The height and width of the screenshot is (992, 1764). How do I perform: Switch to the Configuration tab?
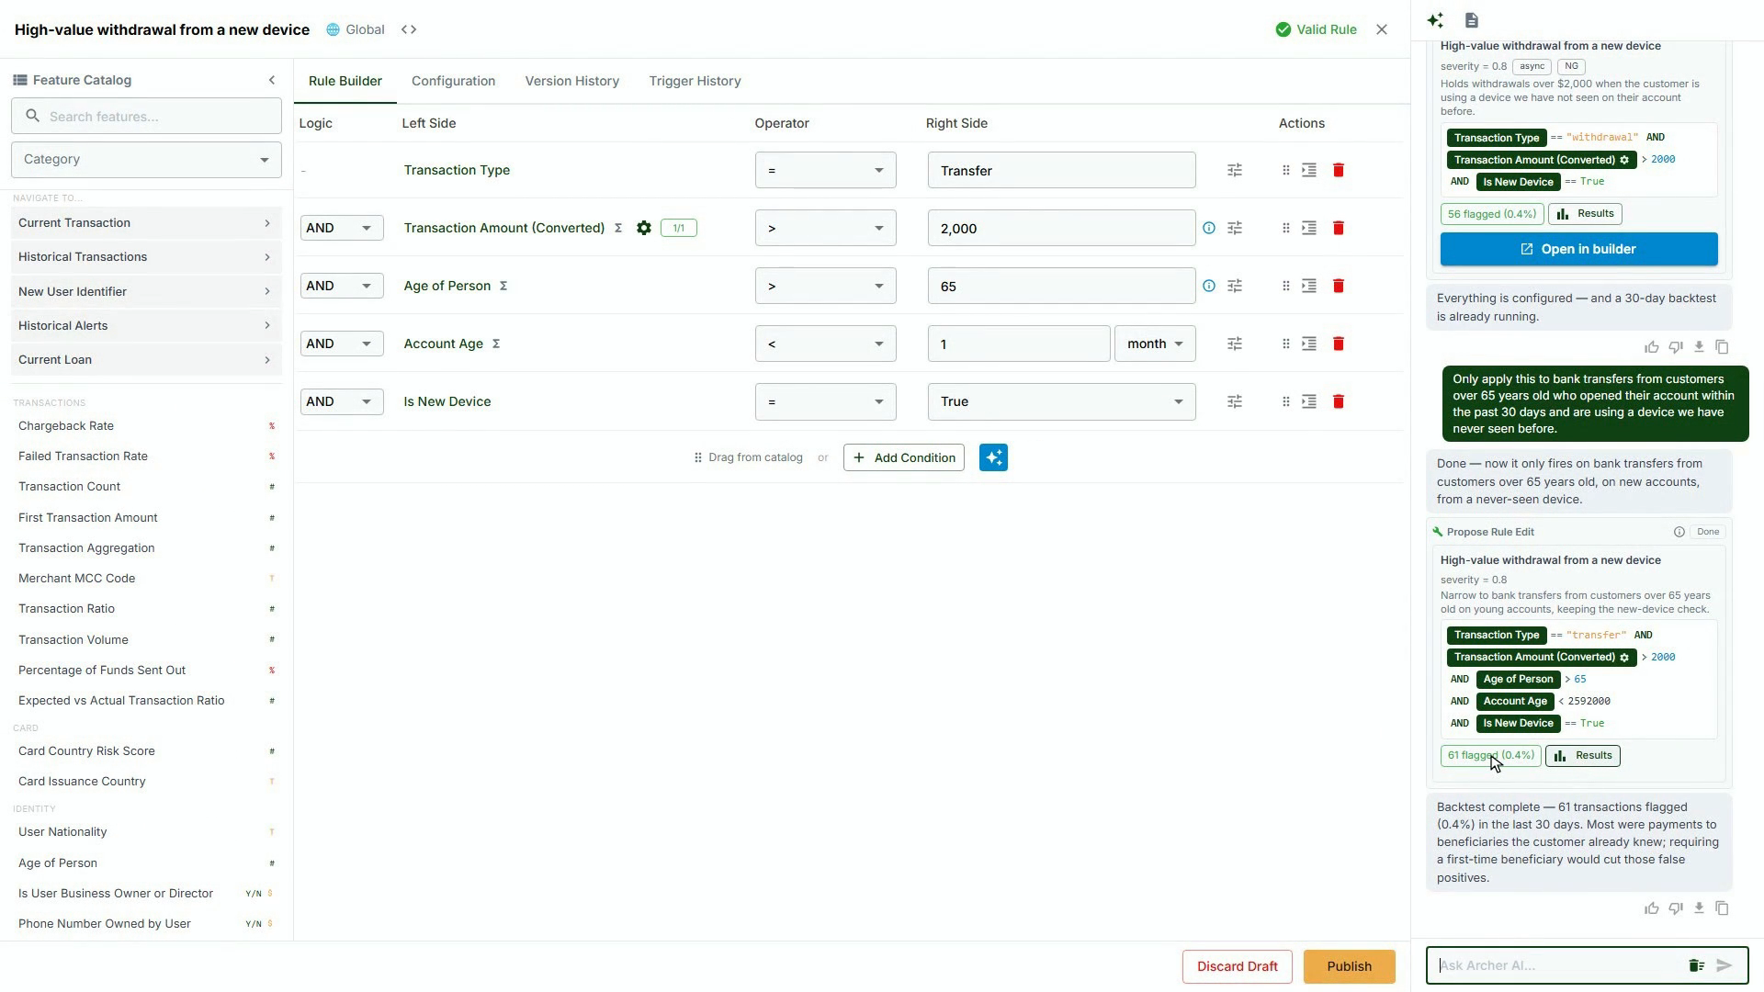pos(453,81)
